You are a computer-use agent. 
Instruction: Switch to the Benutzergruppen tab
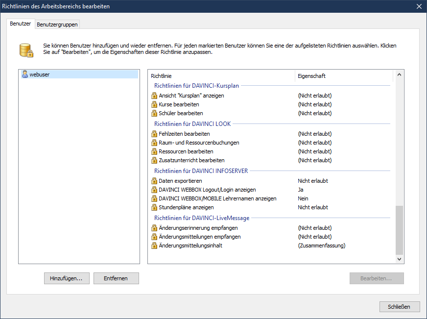[x=57, y=25]
